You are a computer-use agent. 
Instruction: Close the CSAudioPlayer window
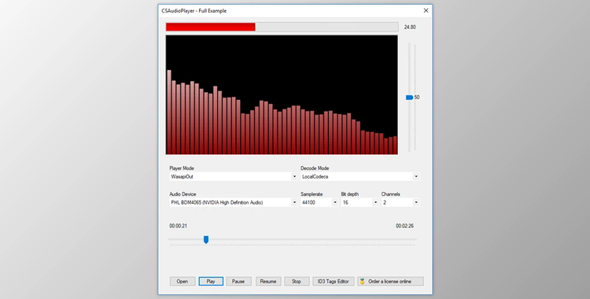click(x=426, y=10)
